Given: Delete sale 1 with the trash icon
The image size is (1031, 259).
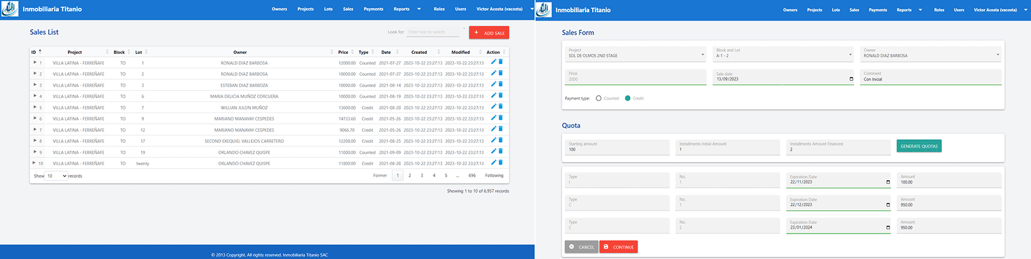Looking at the screenshot, I should pos(501,62).
